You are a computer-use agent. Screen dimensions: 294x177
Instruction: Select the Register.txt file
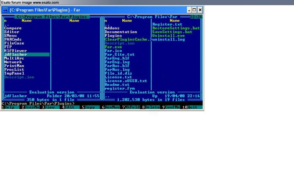[167, 24]
